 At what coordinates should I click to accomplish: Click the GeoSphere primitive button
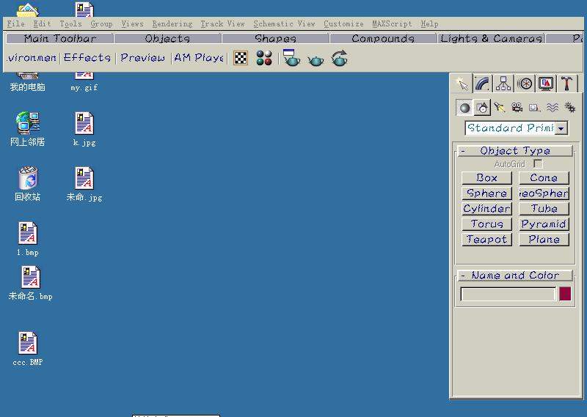click(x=544, y=193)
